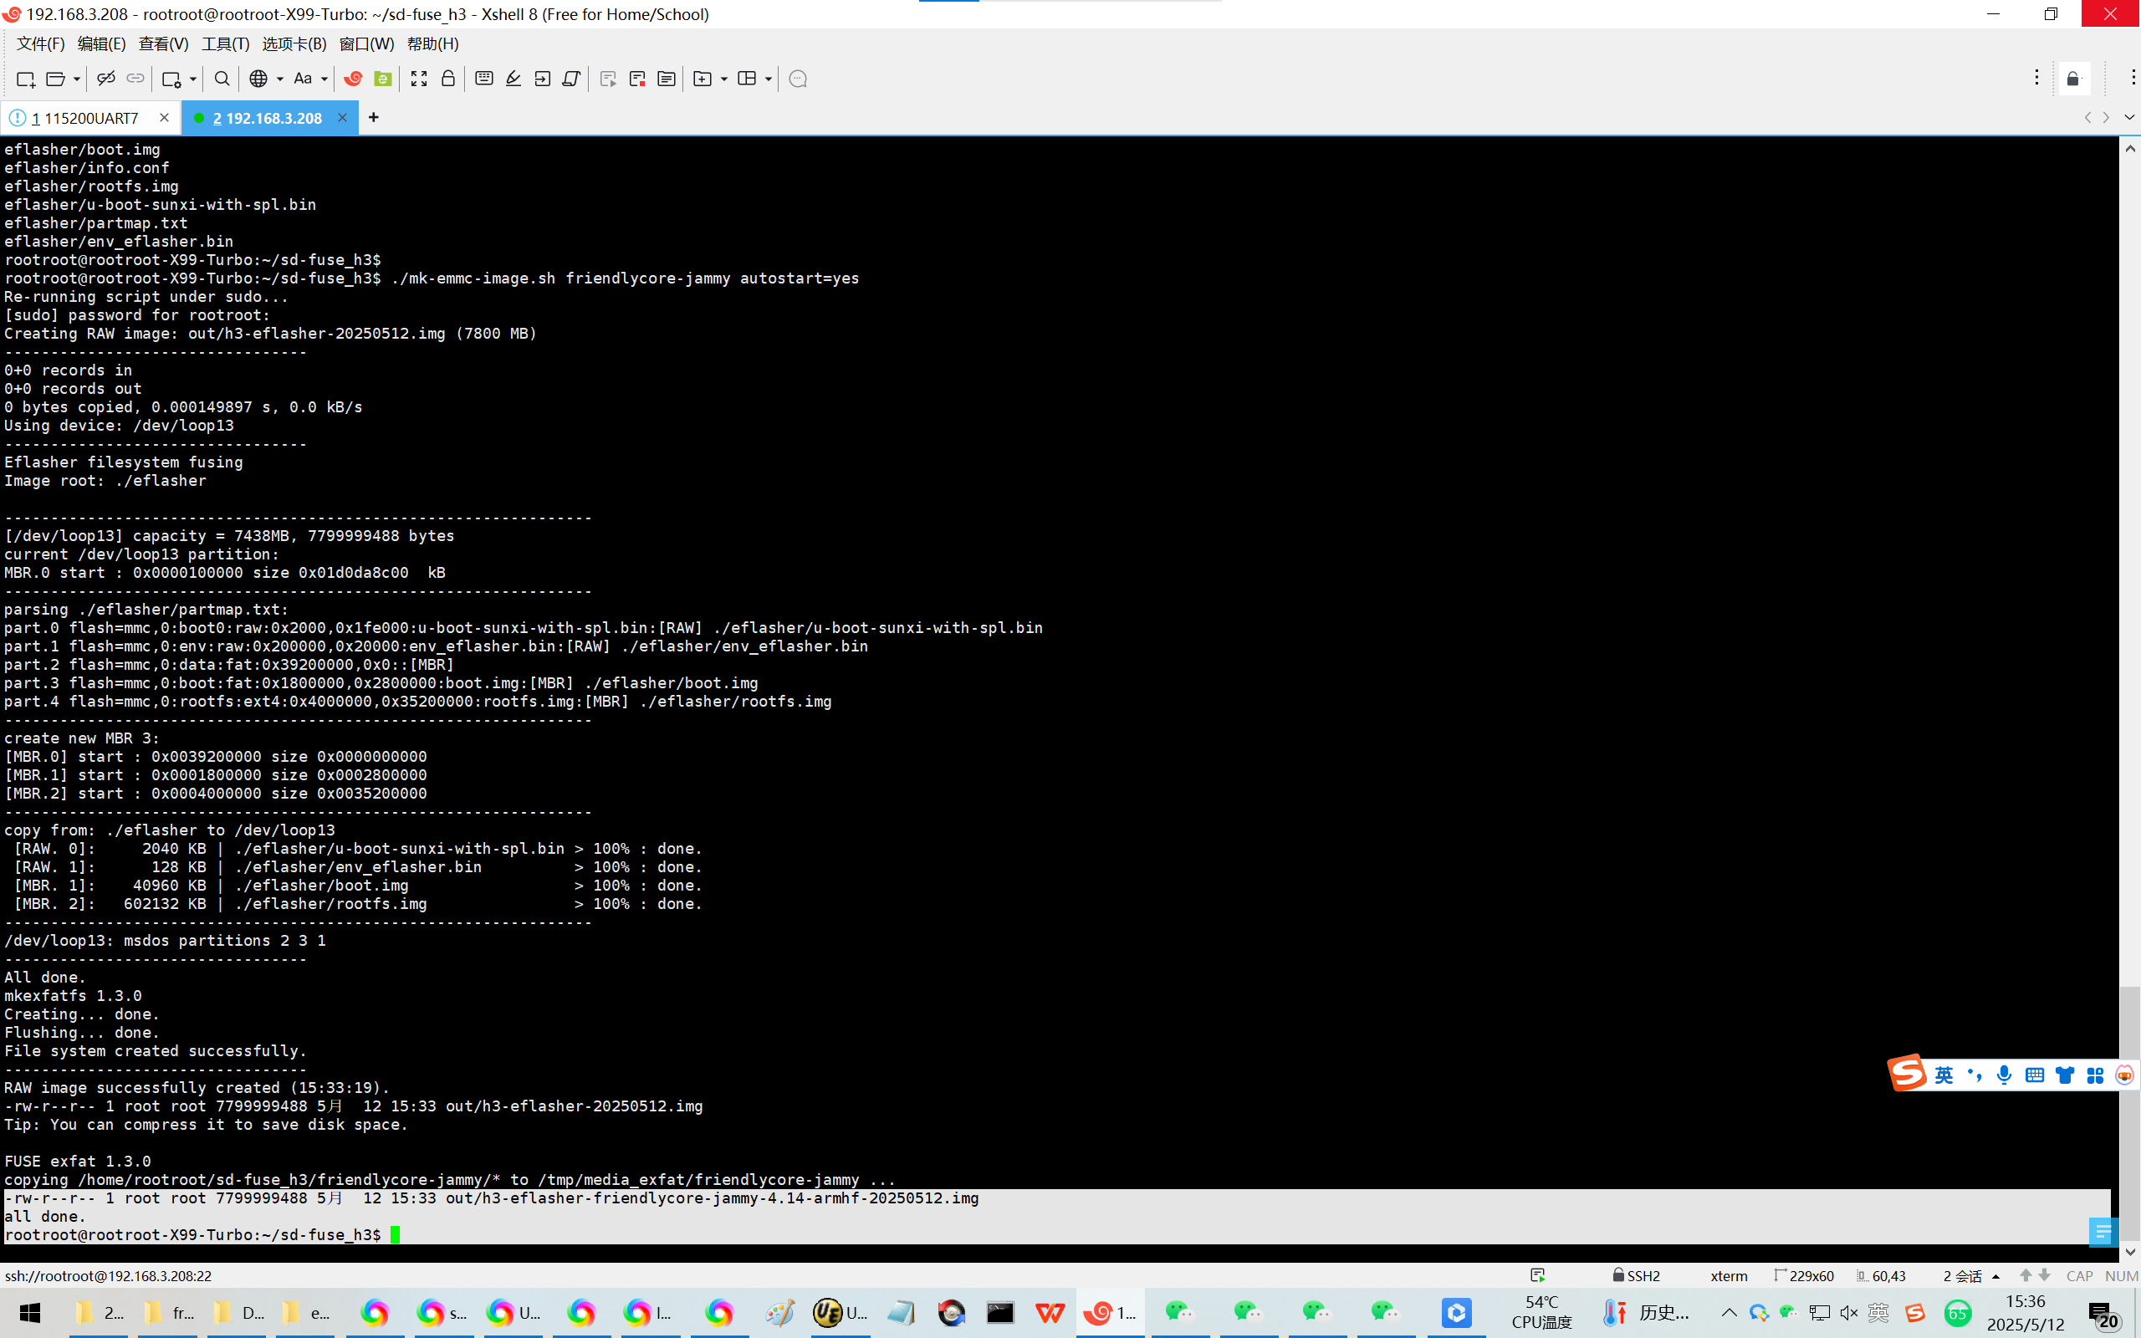This screenshot has height=1338, width=2141.
Task: Toggle the screen lock padlock
Action: click(447, 79)
